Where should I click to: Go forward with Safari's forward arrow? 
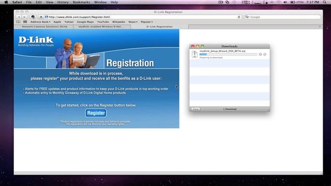click(x=24, y=17)
